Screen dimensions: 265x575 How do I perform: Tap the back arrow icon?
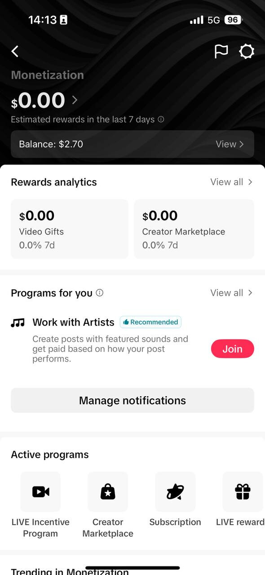tap(15, 51)
